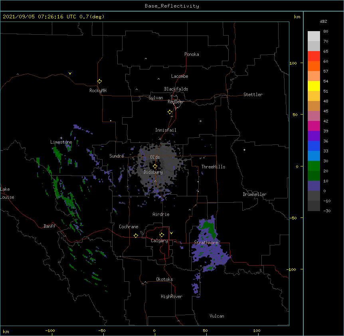The width and height of the screenshot is (344, 336).
Task: Select the yellow diamond marker above Calgary label
Action: (162, 235)
